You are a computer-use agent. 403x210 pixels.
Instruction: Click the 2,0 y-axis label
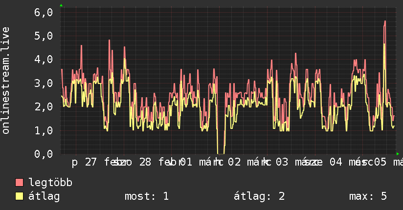coord(44,107)
